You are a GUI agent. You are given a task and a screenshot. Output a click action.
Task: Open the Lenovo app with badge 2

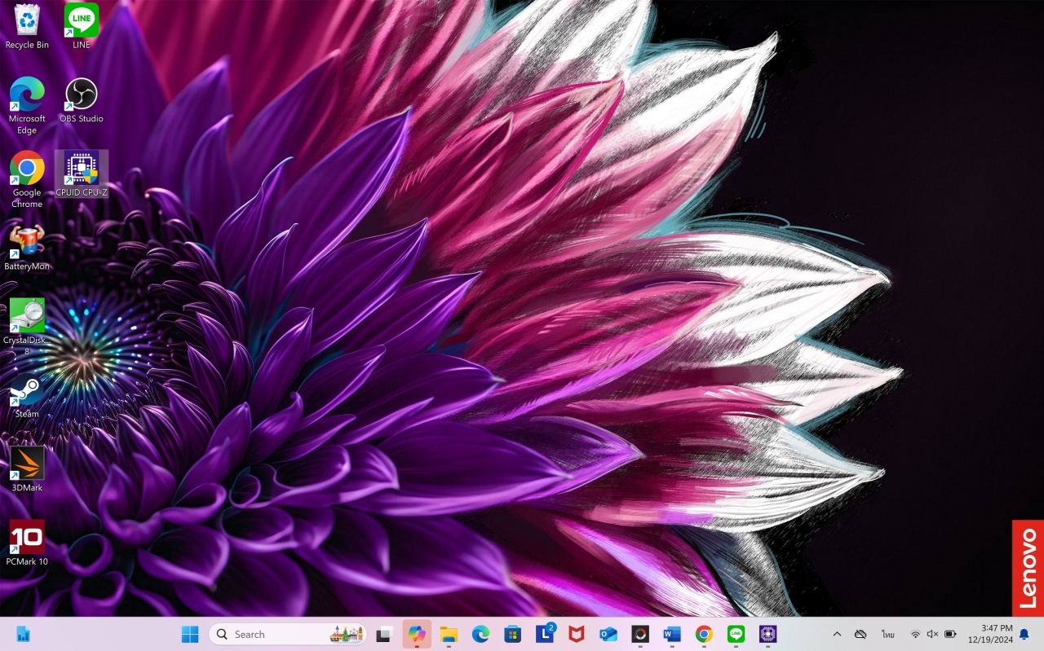tap(545, 634)
